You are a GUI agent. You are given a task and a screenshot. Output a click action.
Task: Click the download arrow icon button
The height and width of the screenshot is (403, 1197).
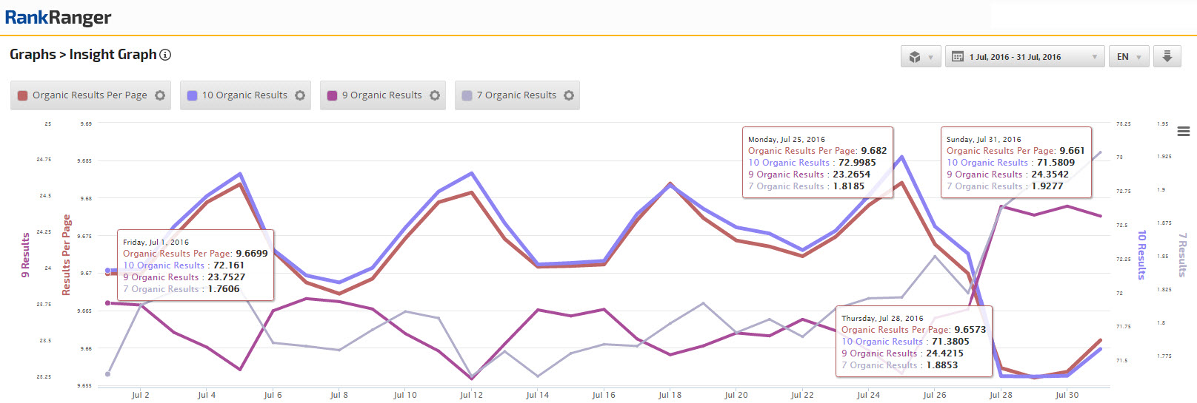(x=1167, y=57)
